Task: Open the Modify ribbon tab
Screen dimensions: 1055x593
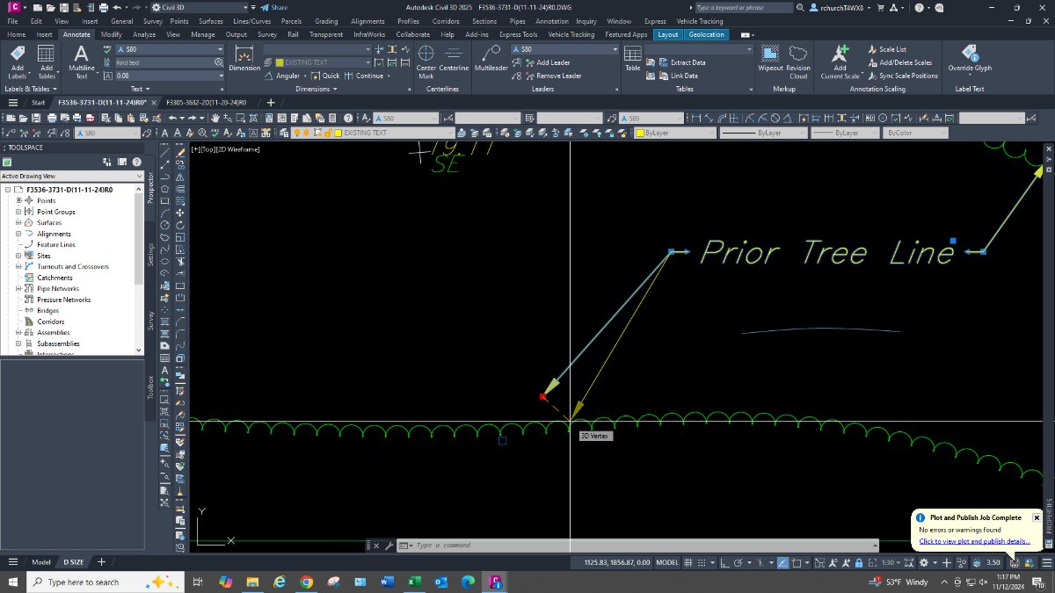Action: point(112,34)
